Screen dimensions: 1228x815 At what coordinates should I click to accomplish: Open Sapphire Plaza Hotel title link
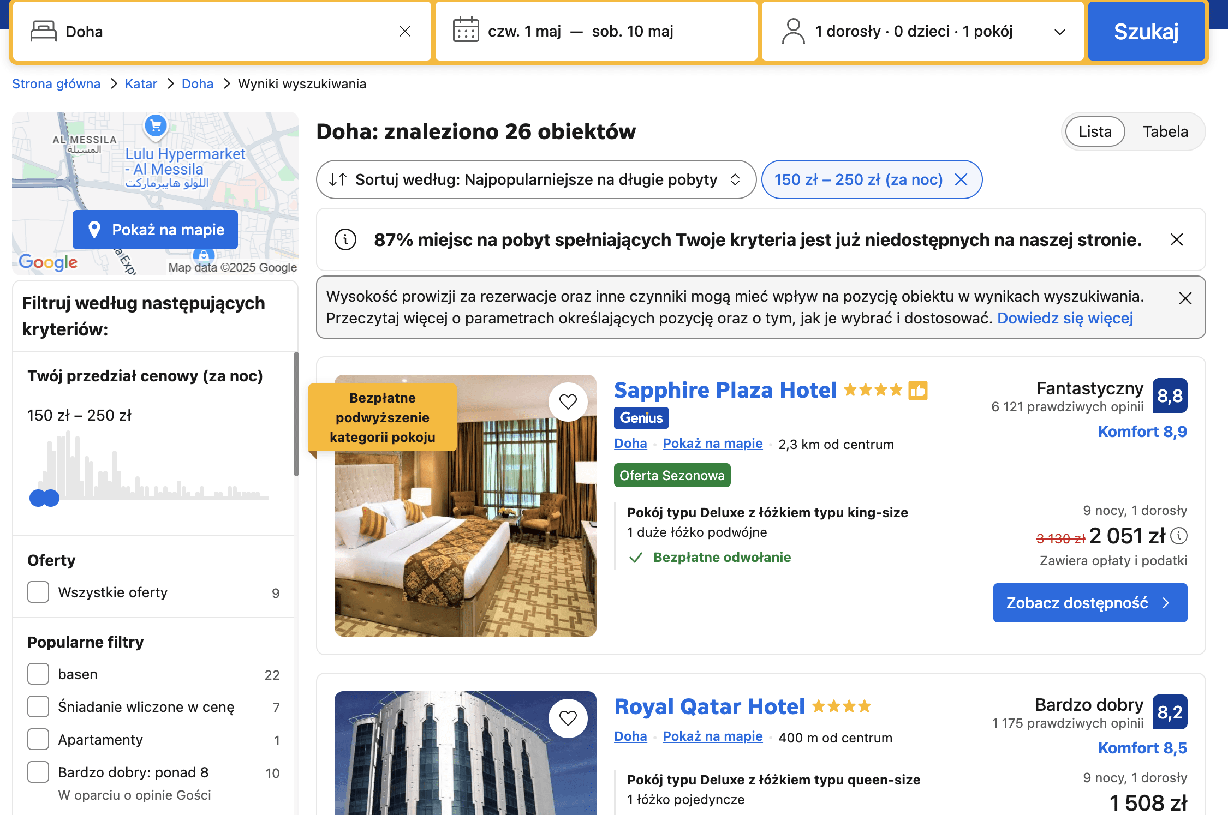725,390
